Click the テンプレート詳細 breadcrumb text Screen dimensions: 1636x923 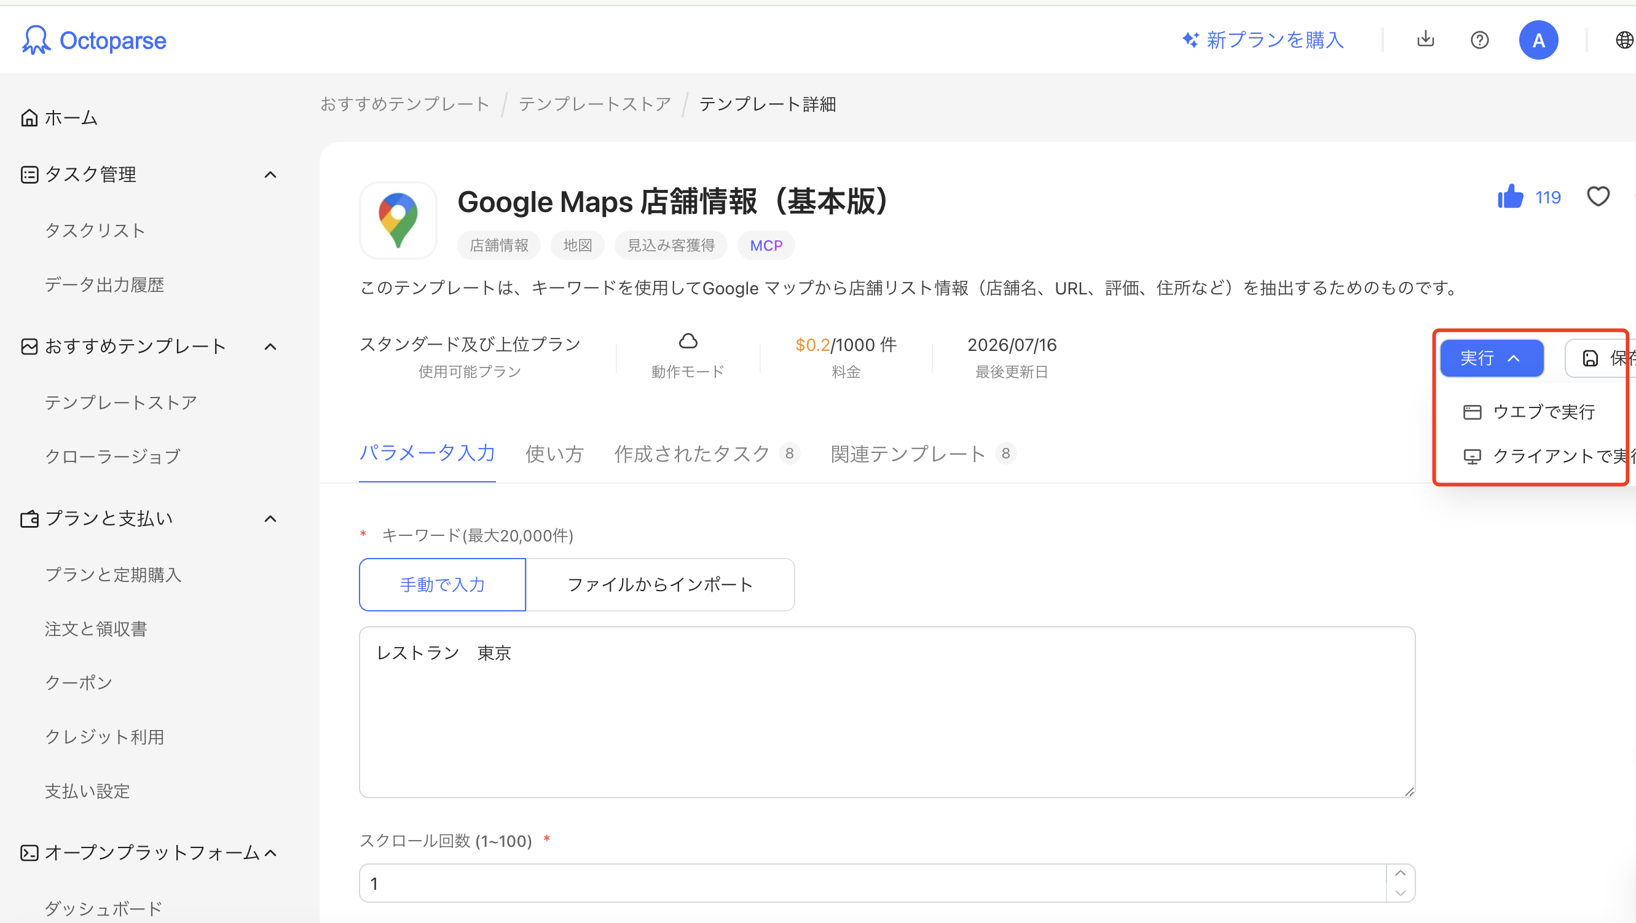(x=767, y=103)
